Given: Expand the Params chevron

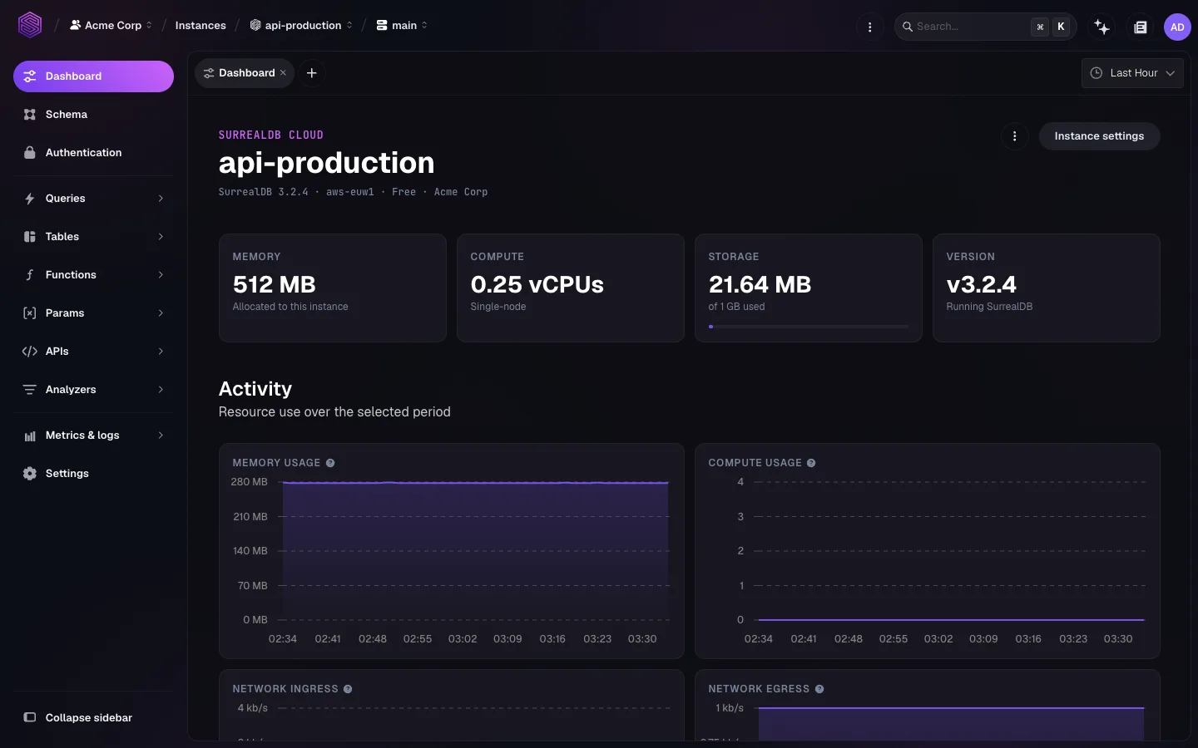Looking at the screenshot, I should point(161,313).
